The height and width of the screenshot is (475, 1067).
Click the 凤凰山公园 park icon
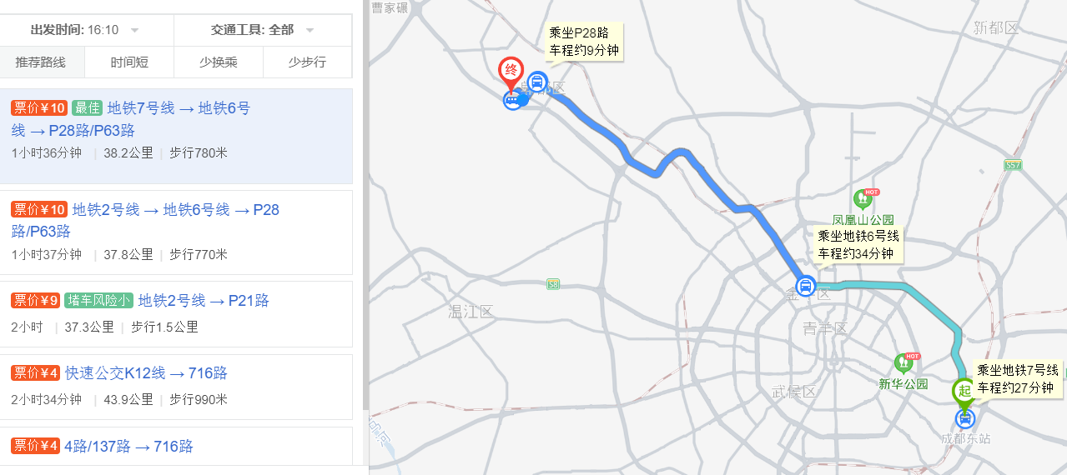pos(863,200)
